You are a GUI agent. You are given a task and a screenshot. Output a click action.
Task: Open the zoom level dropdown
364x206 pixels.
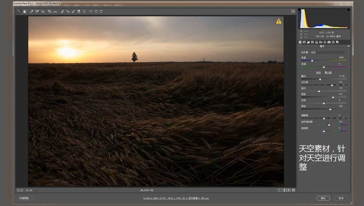(x=36, y=190)
